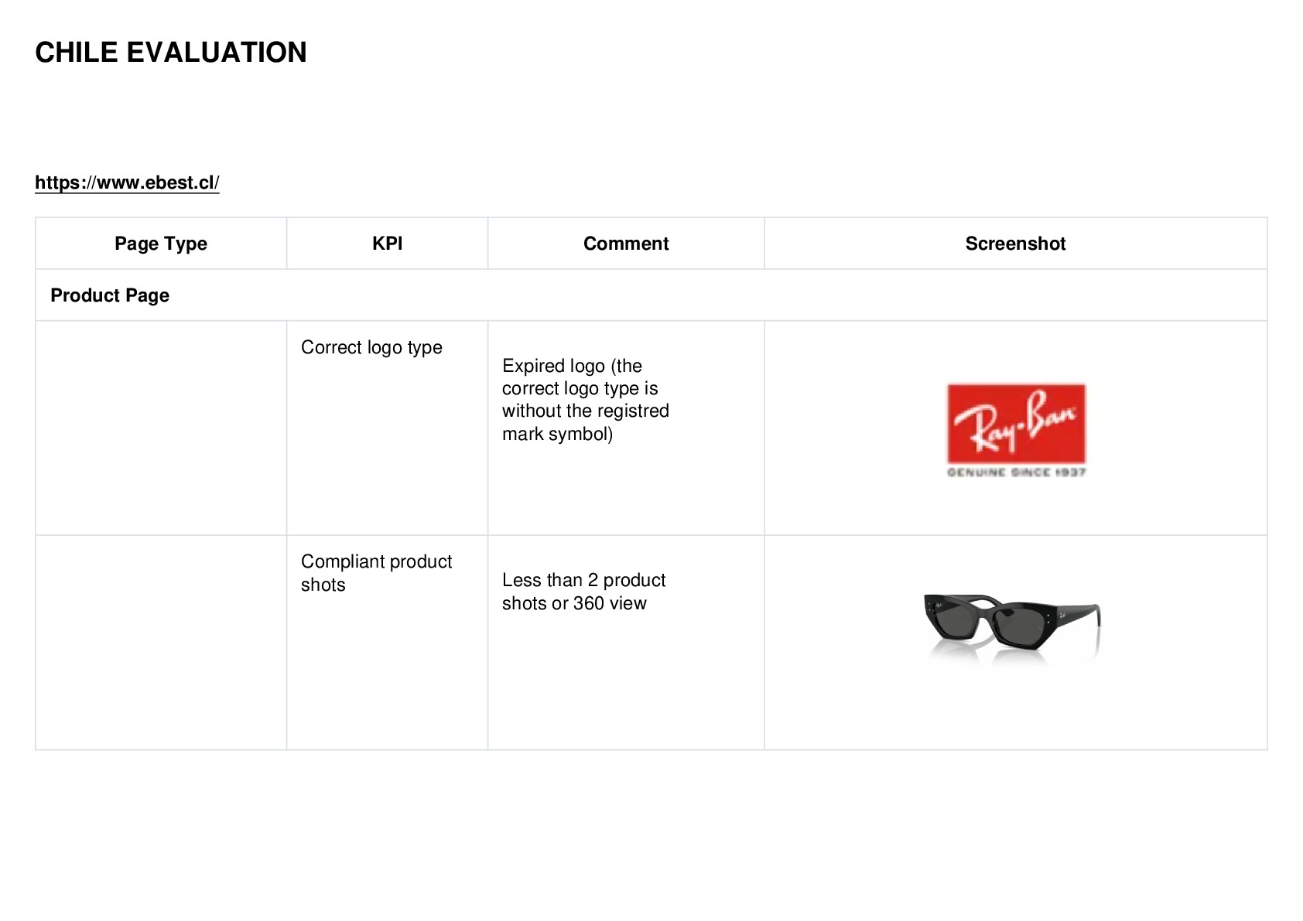Select the Product Page section row
This screenshot has width=1303, height=921.
click(x=651, y=295)
